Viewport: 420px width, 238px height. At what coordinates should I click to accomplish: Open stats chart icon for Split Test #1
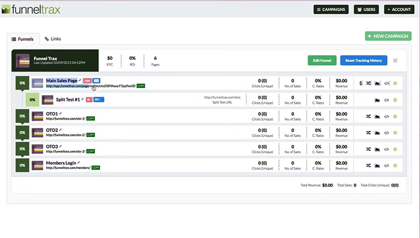click(377, 100)
